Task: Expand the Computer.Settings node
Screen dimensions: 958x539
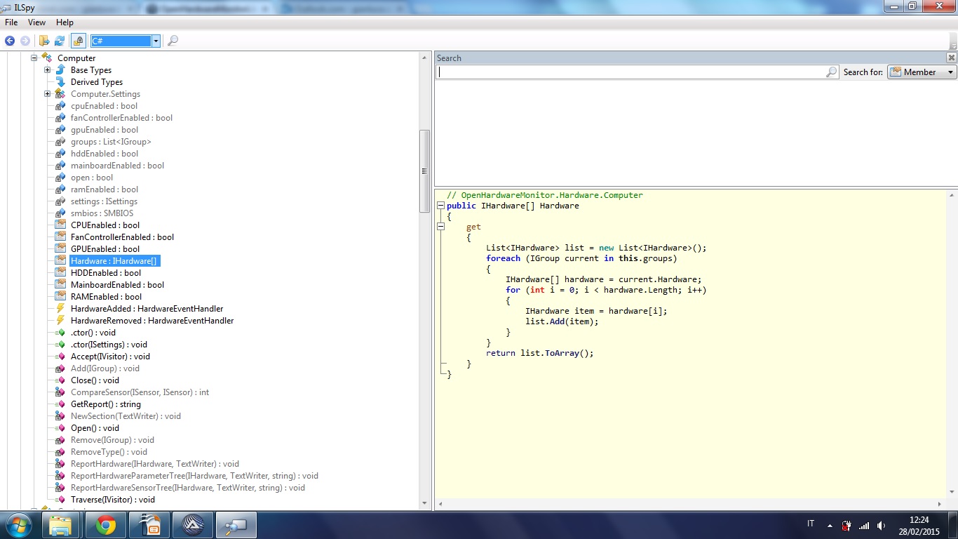Action: (47, 94)
